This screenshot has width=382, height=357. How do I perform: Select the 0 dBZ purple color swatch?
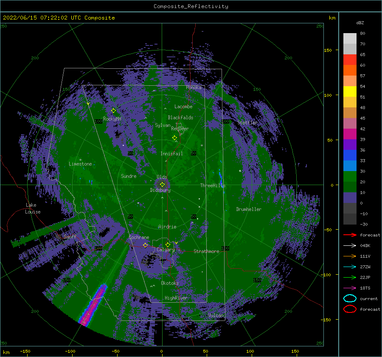350,197
